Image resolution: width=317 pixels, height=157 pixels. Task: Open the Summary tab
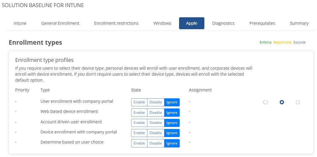[x=299, y=23]
